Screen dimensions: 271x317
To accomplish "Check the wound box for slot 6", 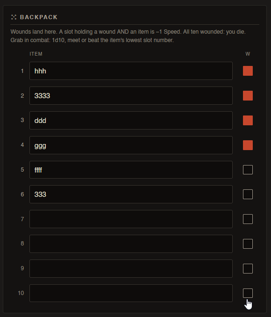I will pos(248,195).
